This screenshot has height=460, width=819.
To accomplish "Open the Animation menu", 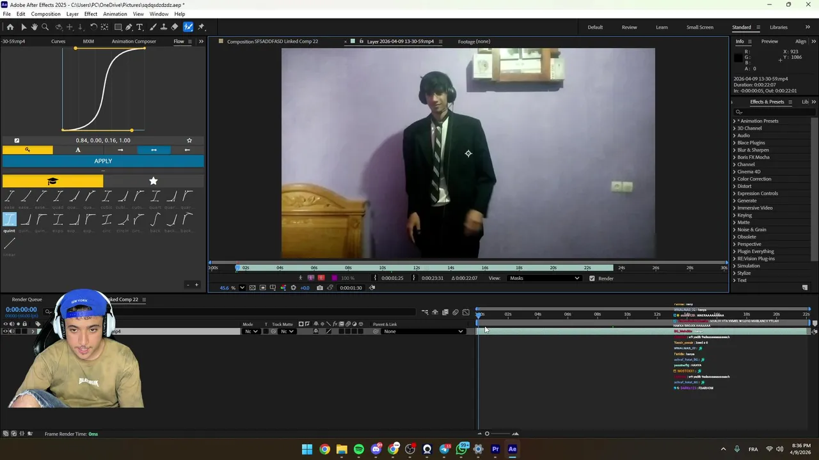I will 115,14.
